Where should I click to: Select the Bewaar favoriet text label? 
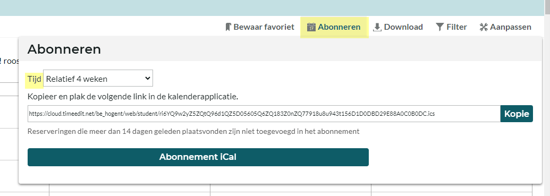(x=264, y=27)
